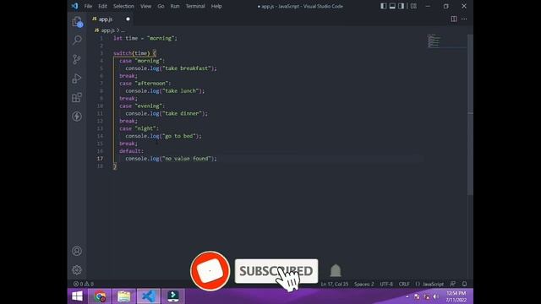Click the minimap code overview

pyautogui.click(x=434, y=41)
